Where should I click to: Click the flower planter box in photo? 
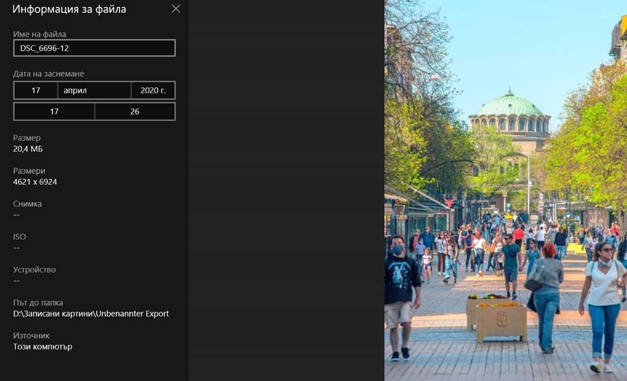click(x=501, y=321)
